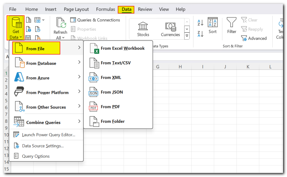287x177 pixels.
Task: Switch to the Formulas tab
Action: 105,9
